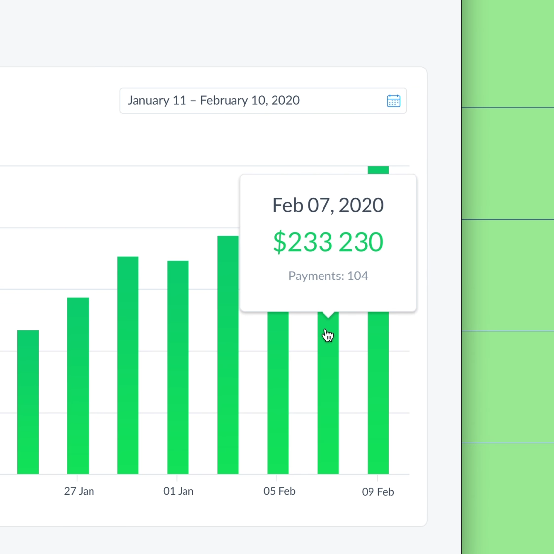Click the bar between 27 Jan and 01 Jan
The image size is (554, 554).
click(128, 365)
